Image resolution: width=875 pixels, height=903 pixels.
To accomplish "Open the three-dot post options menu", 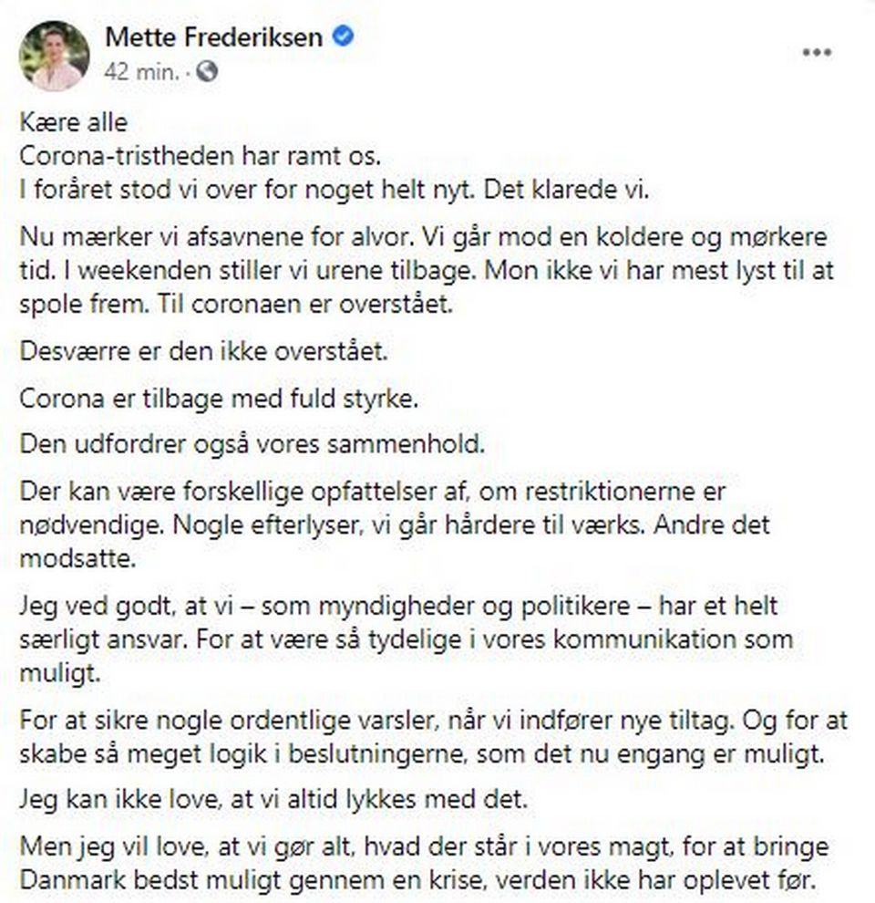I will 816,53.
